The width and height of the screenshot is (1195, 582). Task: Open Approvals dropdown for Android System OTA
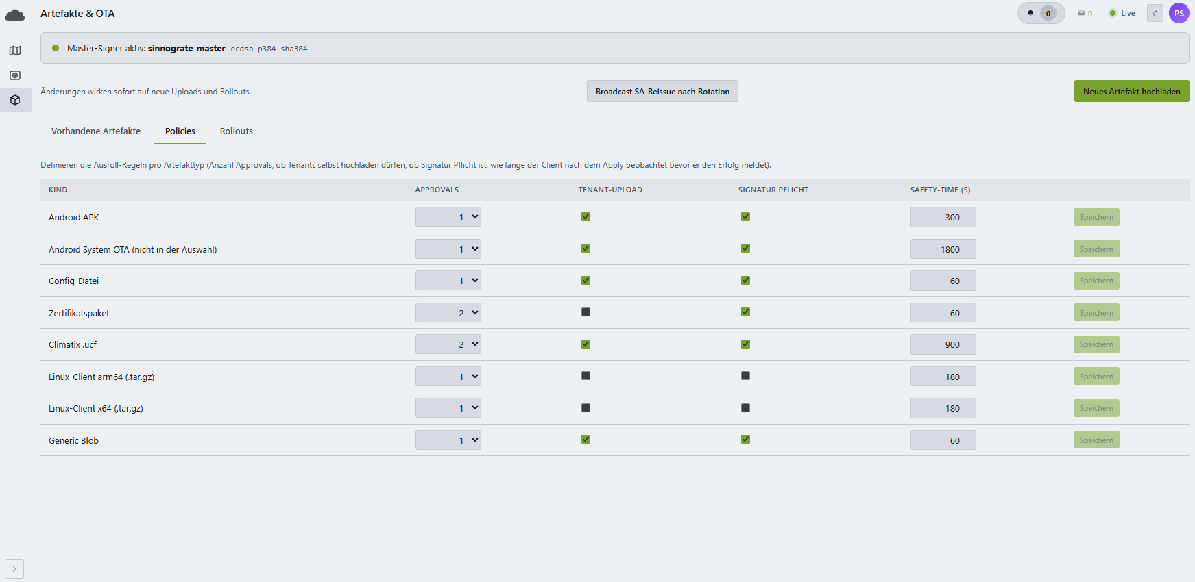click(x=448, y=249)
